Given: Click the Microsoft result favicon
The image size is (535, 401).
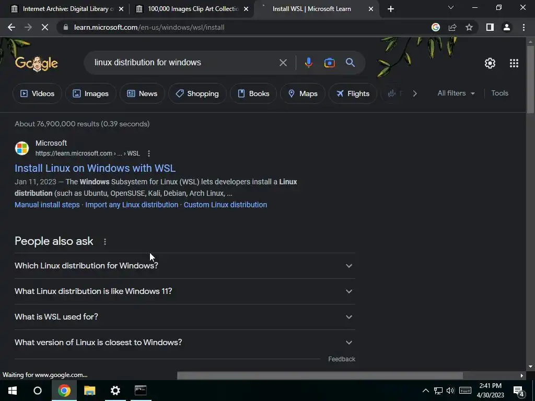Looking at the screenshot, I should (22, 148).
